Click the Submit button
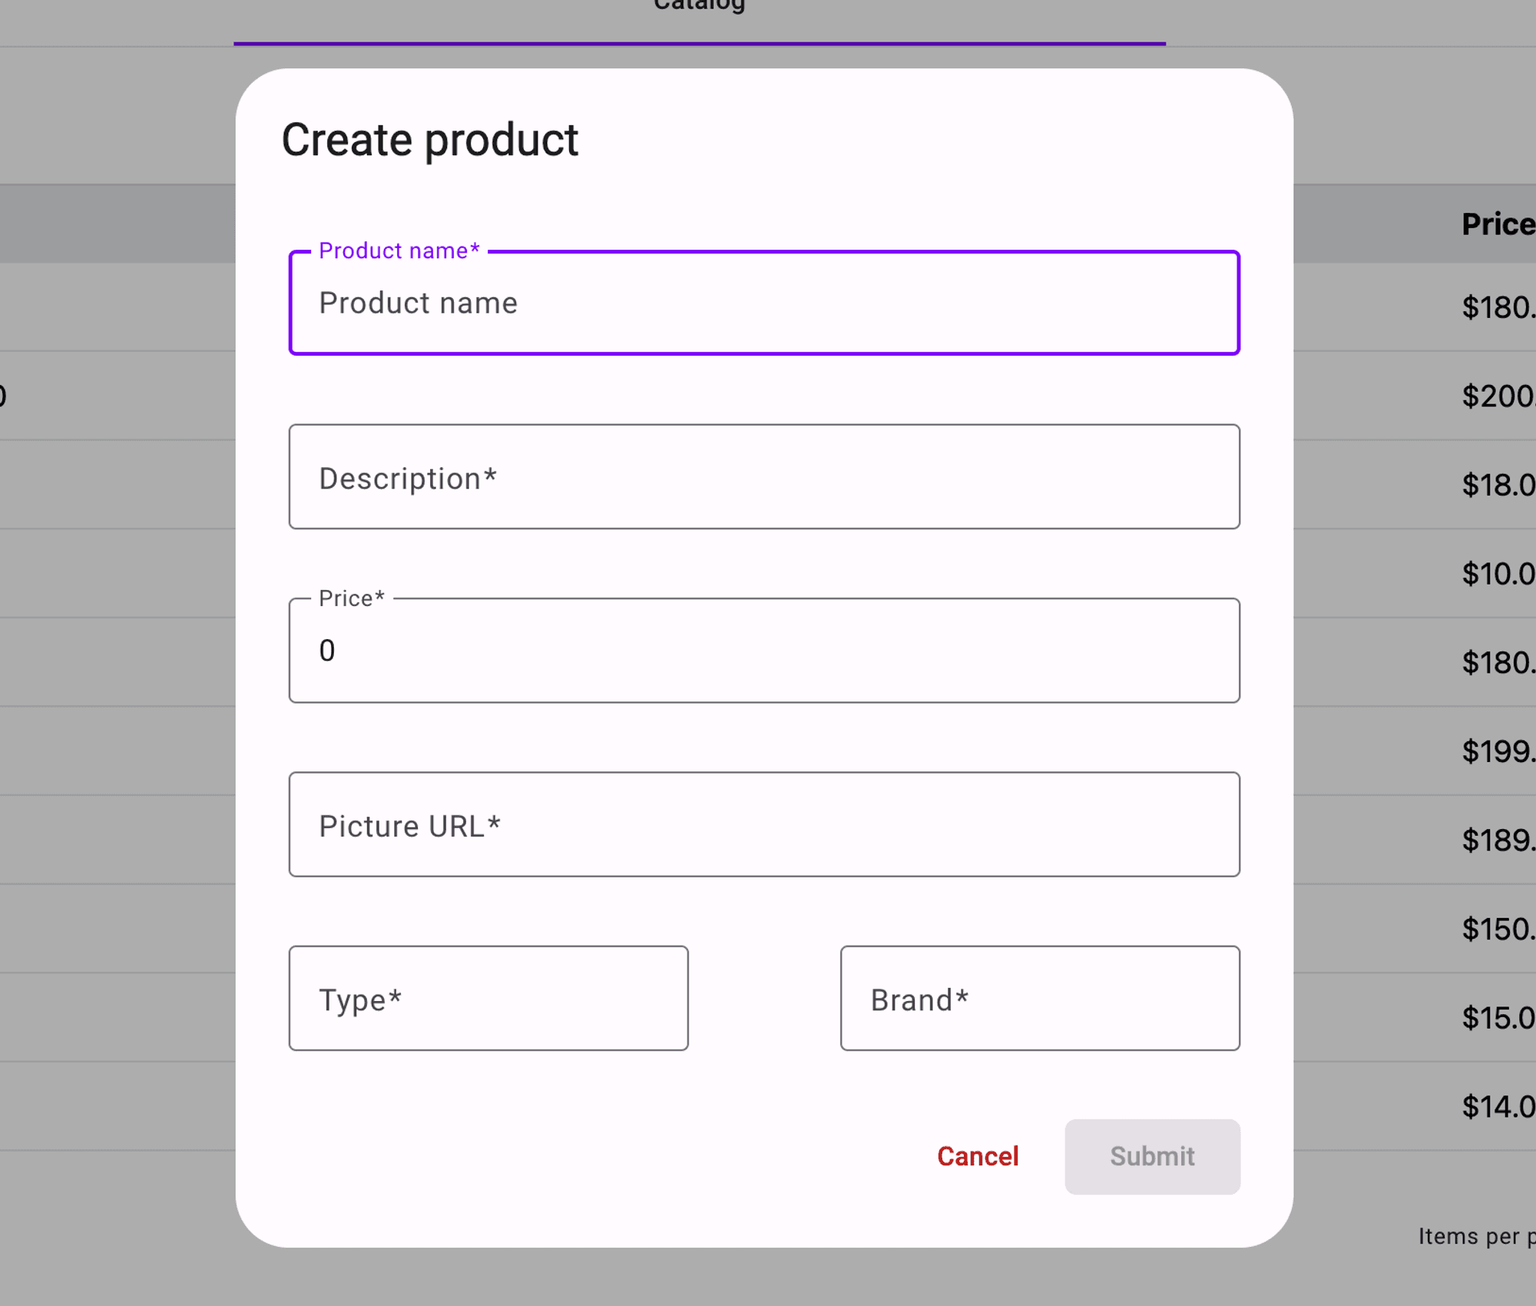The image size is (1536, 1306). (x=1152, y=1156)
